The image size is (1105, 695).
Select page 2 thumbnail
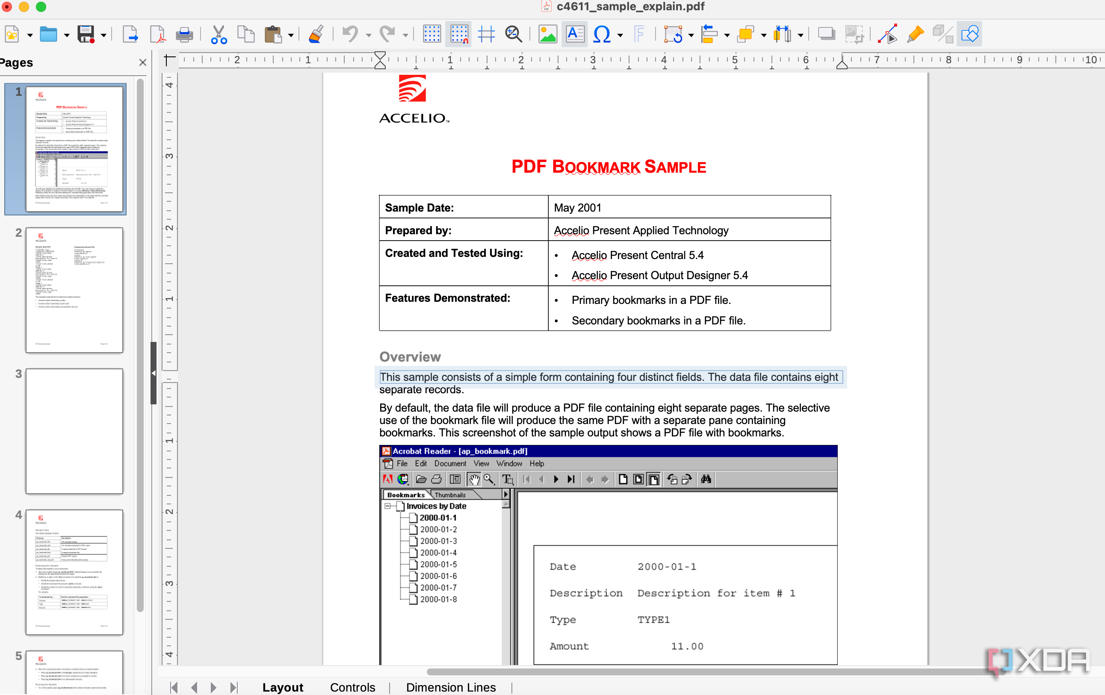coord(74,290)
